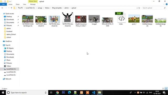The height and width of the screenshot is (95, 168).
Task: Go to 'Blog-template' in the breadcrumb
Action: (57, 8)
